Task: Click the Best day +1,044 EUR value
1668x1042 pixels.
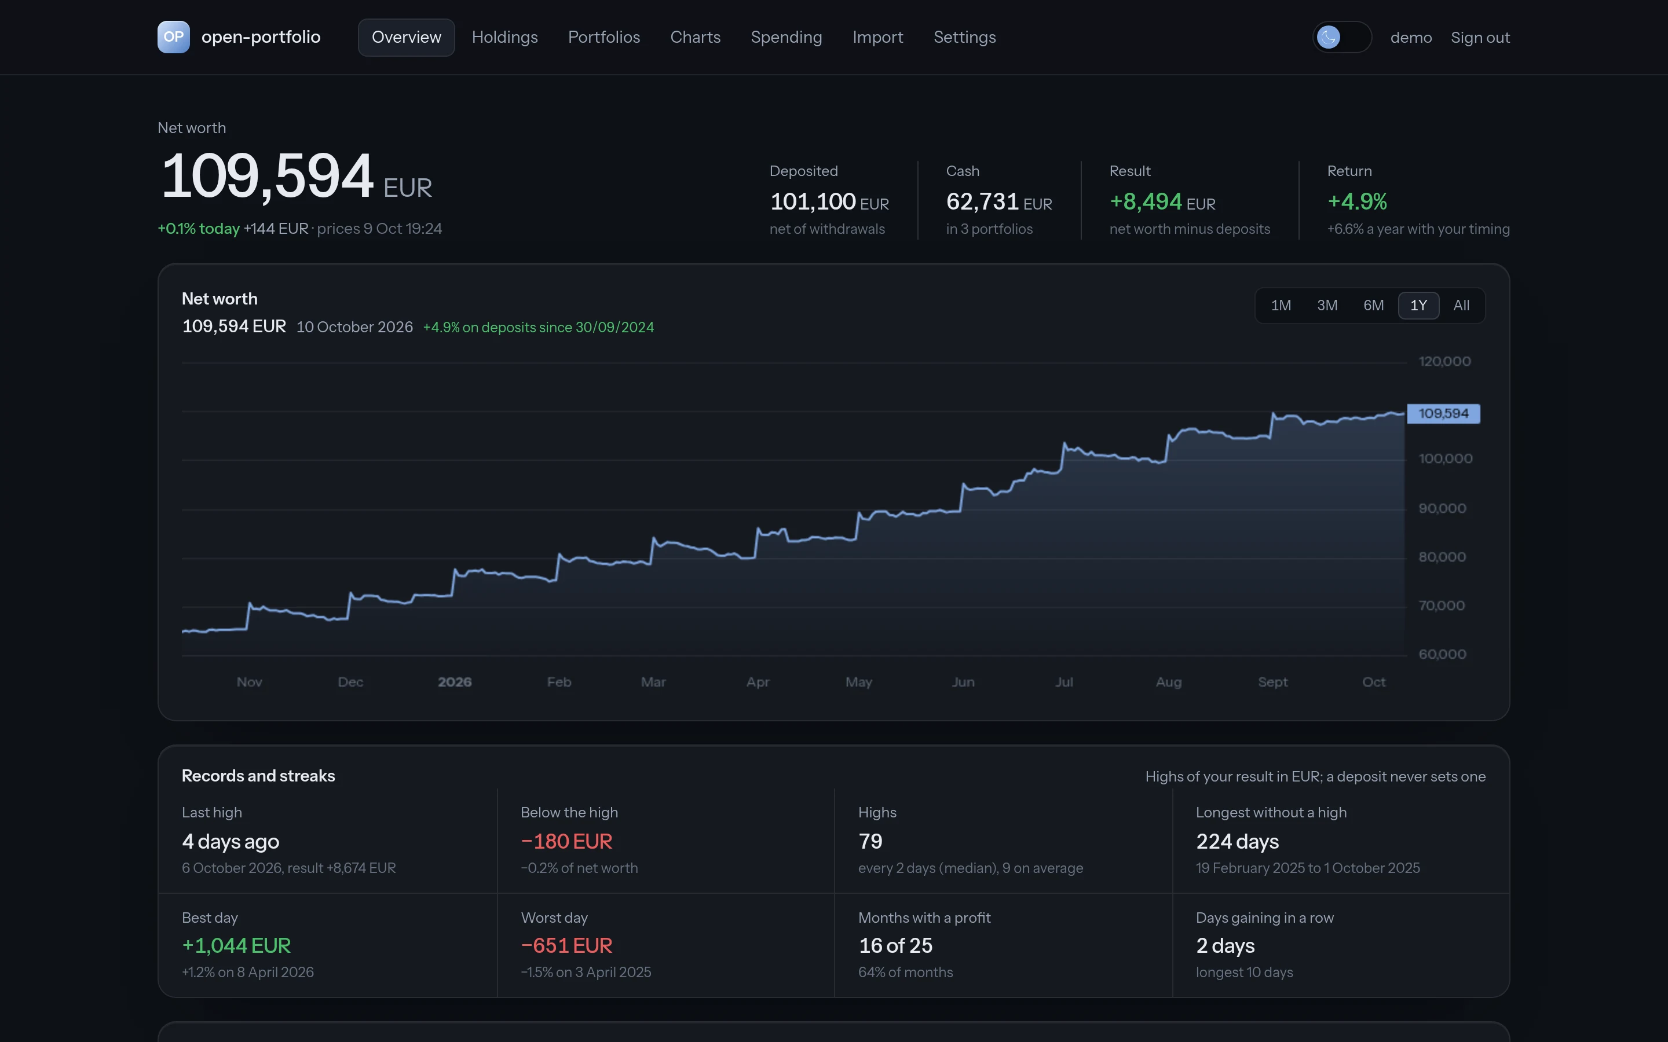Action: (236, 945)
